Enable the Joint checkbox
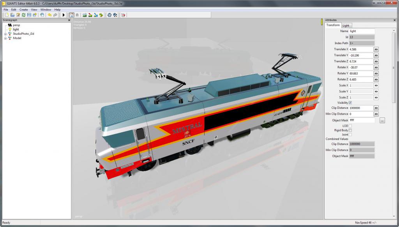This screenshot has height=227, width=399. click(x=350, y=135)
